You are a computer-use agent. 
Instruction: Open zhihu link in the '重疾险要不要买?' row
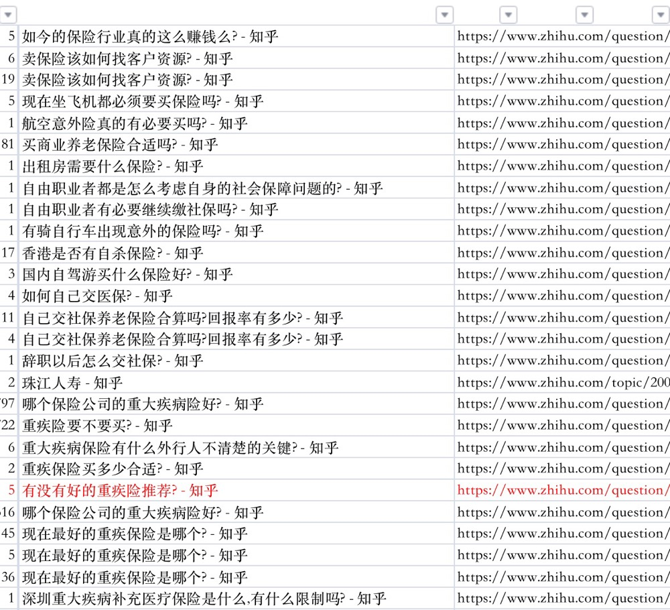[x=563, y=426]
